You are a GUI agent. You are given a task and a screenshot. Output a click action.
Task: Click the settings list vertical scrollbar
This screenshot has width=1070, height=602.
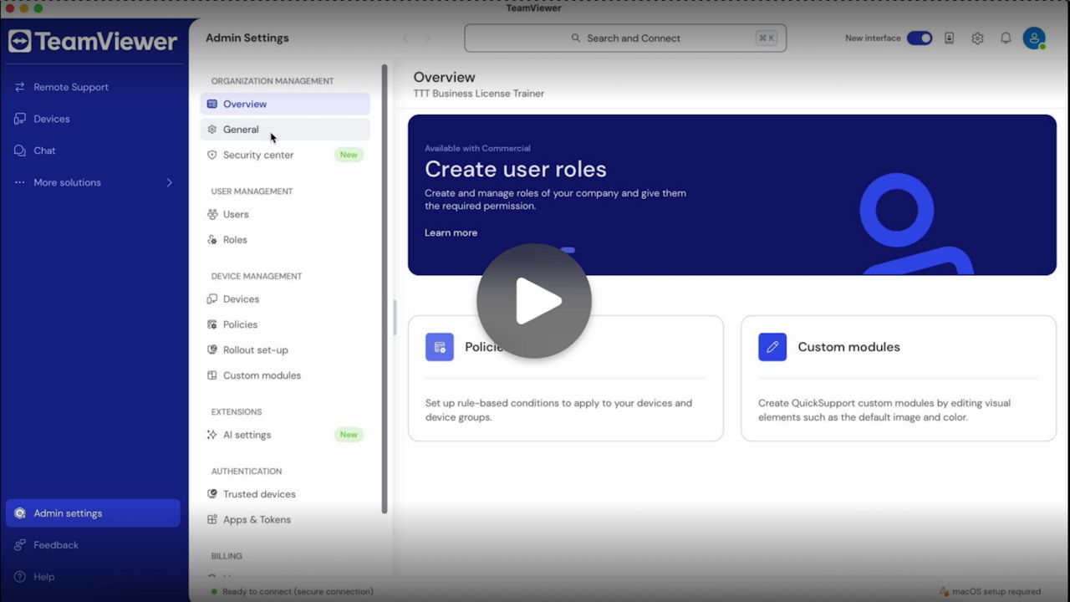(x=385, y=288)
